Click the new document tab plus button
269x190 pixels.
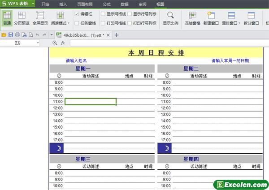point(117,35)
